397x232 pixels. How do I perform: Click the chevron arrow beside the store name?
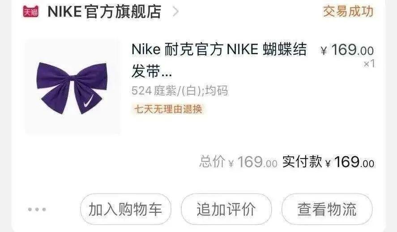click(x=175, y=11)
